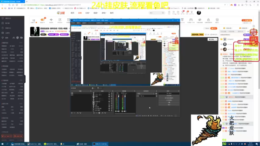Undock the OBS Scenes panel
Screen dimensions: 260x146
[91, 91]
